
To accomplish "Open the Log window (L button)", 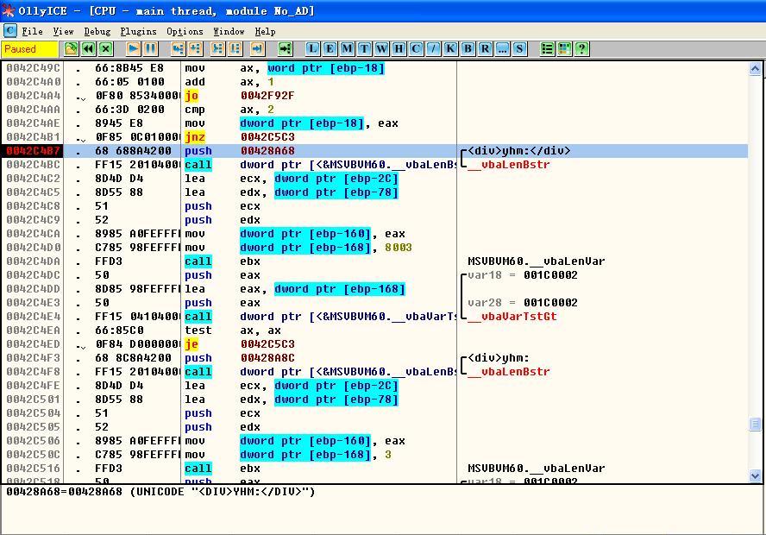I will coord(312,49).
